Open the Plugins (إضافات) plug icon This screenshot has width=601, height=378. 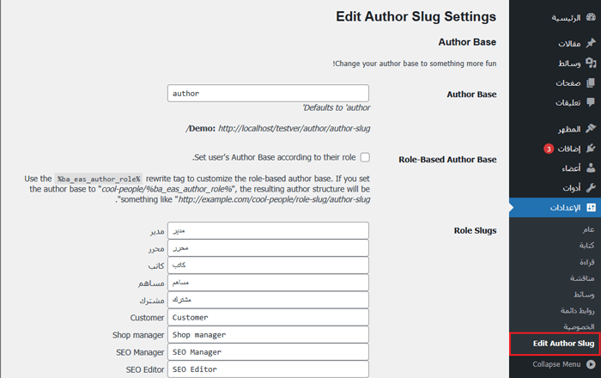(x=589, y=149)
